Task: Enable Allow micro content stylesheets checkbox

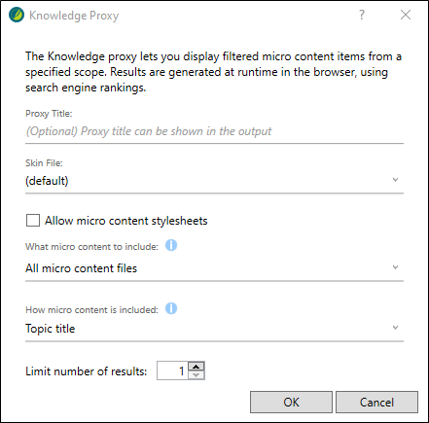Action: [x=33, y=220]
